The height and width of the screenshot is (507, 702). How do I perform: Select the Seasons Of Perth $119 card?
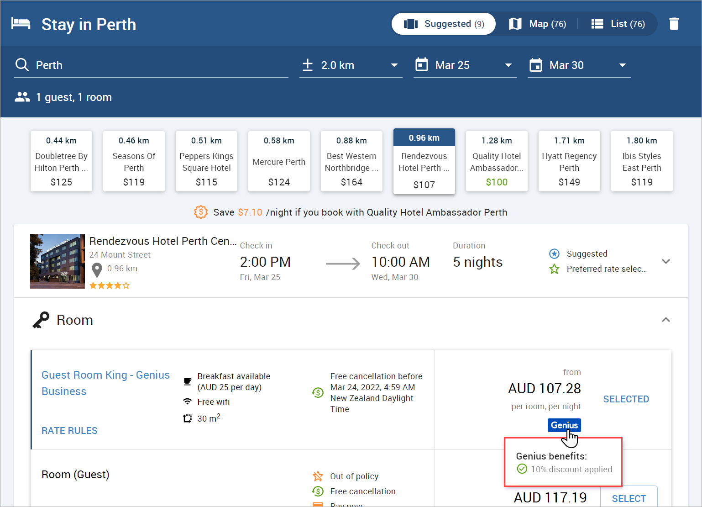(x=134, y=161)
